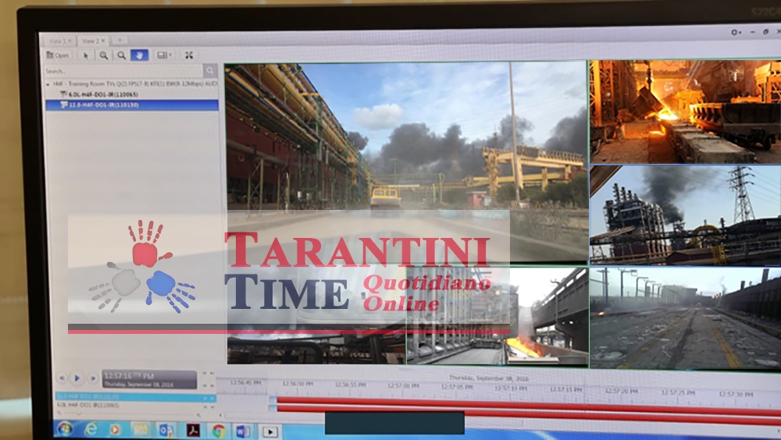Viewport: 781px width, 440px height.
Task: Open Microsoft Word from the taskbar
Action: (x=243, y=431)
